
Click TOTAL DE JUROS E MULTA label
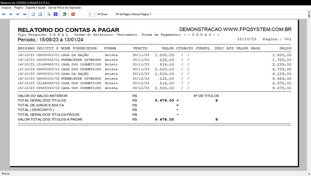[41, 105]
